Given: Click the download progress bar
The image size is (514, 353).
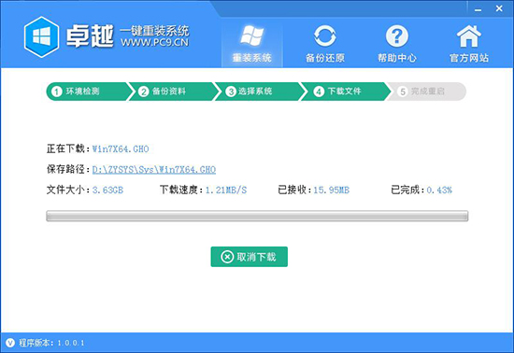Looking at the screenshot, I should [257, 216].
